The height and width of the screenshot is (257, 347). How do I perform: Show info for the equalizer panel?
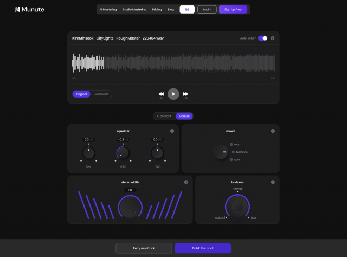(x=172, y=131)
